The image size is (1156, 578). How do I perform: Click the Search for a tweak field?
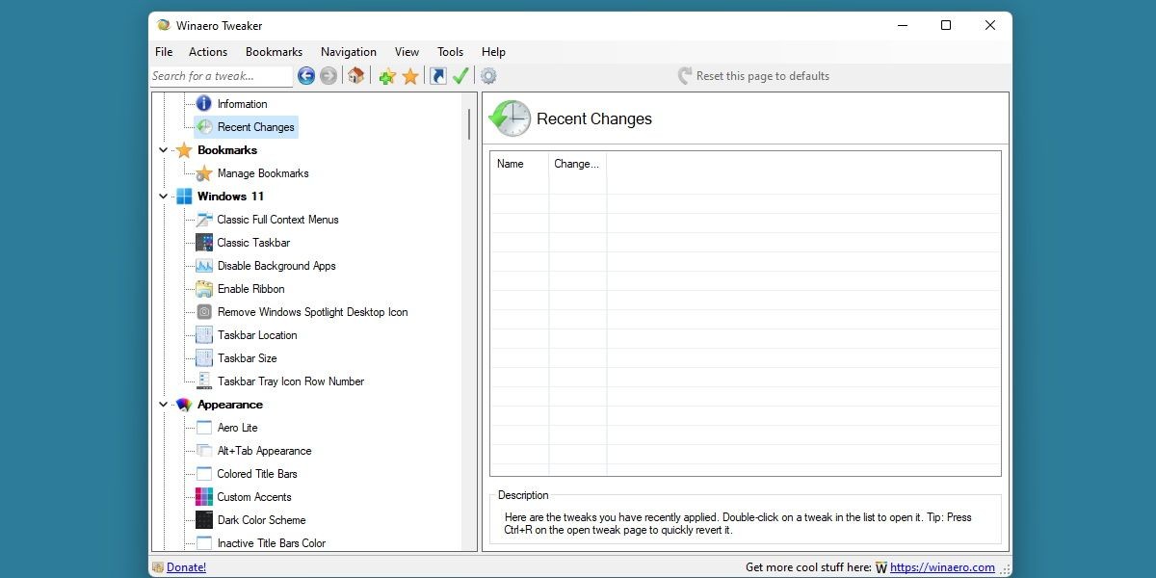point(221,76)
